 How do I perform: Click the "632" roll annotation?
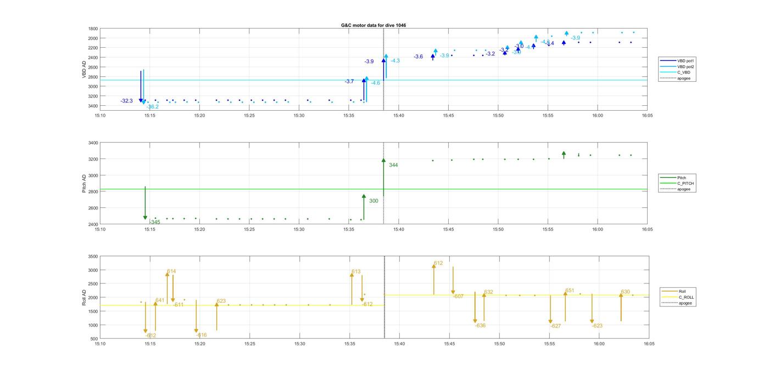(x=489, y=292)
